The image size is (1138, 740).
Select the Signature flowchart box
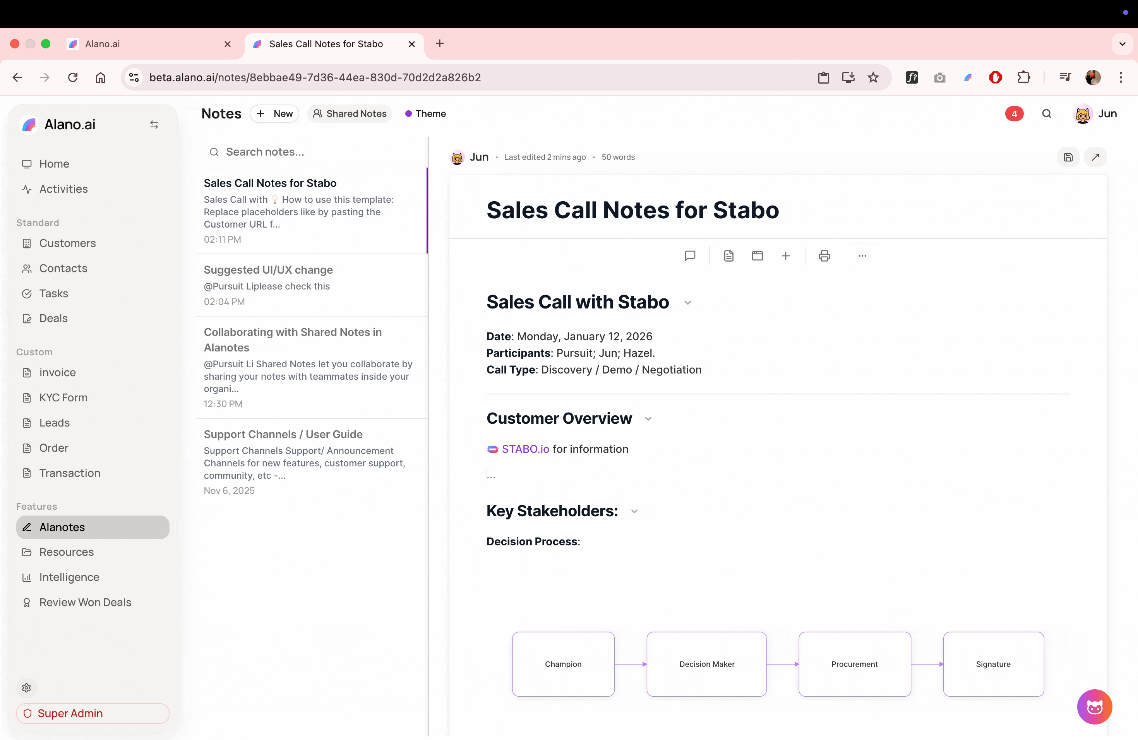click(x=993, y=664)
